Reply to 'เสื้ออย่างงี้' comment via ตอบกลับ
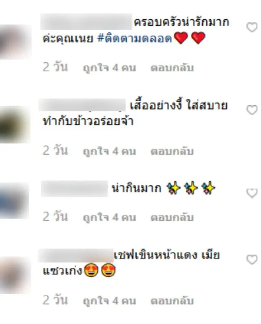The height and width of the screenshot is (324, 261). click(x=172, y=151)
